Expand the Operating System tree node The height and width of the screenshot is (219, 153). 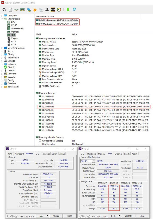click(2, 48)
